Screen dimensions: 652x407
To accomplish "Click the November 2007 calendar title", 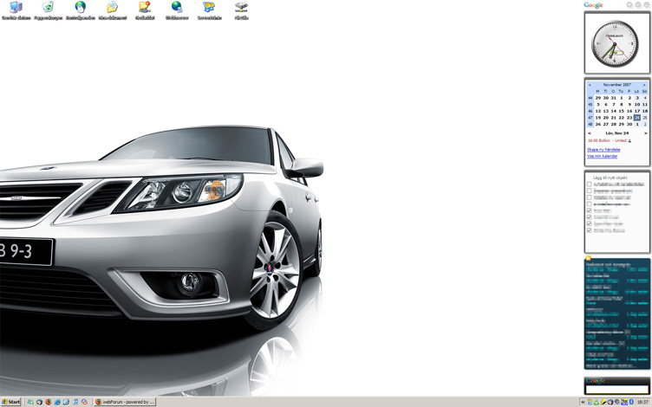I will point(617,85).
